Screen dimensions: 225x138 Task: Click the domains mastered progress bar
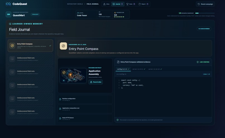point(205,13)
